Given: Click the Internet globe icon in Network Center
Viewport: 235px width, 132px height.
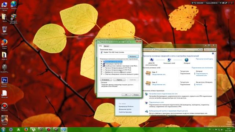Looking at the screenshot, I should coord(187,60).
